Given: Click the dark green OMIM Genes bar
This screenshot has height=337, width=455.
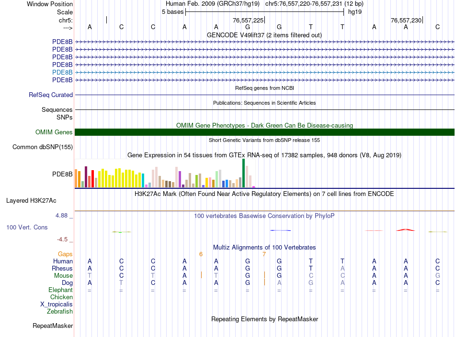Looking at the screenshot, I should 264,132.
